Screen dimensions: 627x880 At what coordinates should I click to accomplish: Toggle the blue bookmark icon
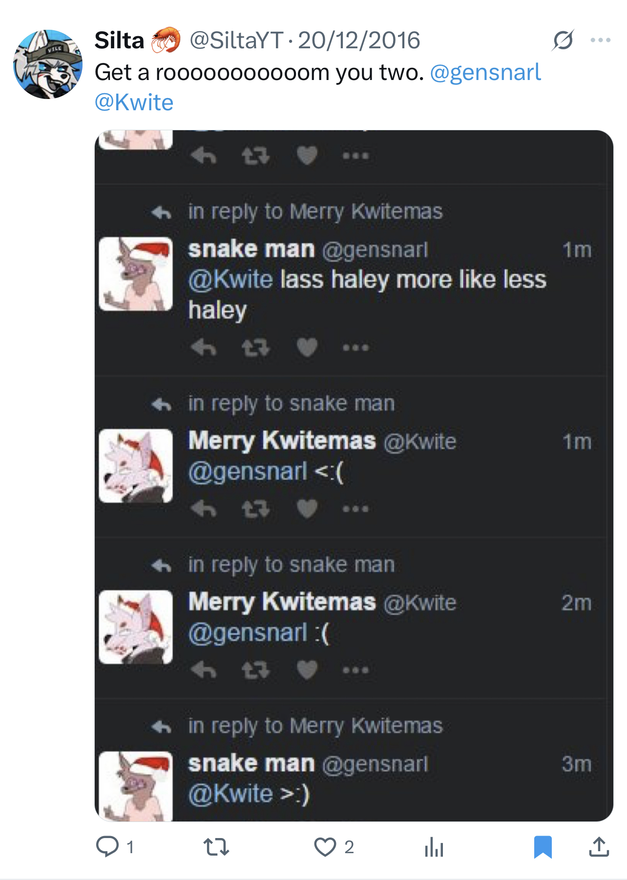pyautogui.click(x=543, y=847)
